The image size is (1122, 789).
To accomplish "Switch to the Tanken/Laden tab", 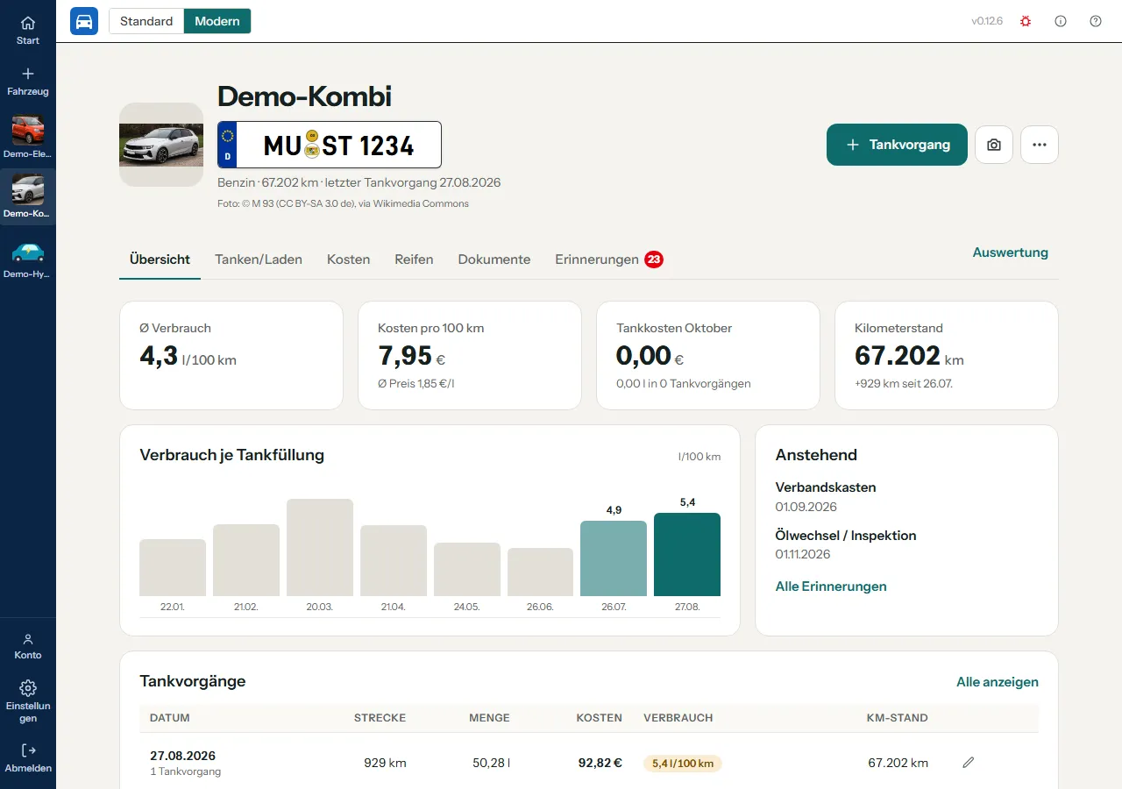I will pyautogui.click(x=259, y=259).
